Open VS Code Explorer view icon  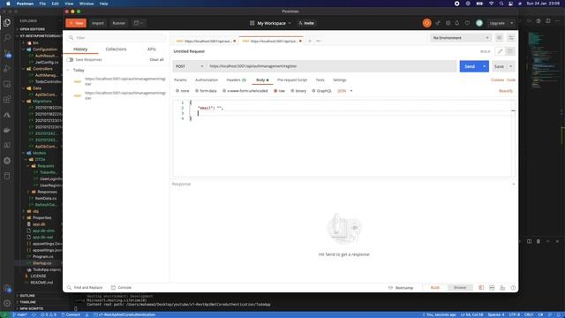click(x=7, y=23)
